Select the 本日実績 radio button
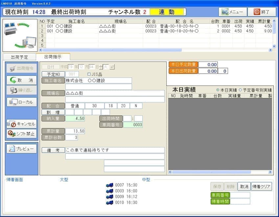The height and width of the screenshot is (217, 279). click(x=218, y=90)
